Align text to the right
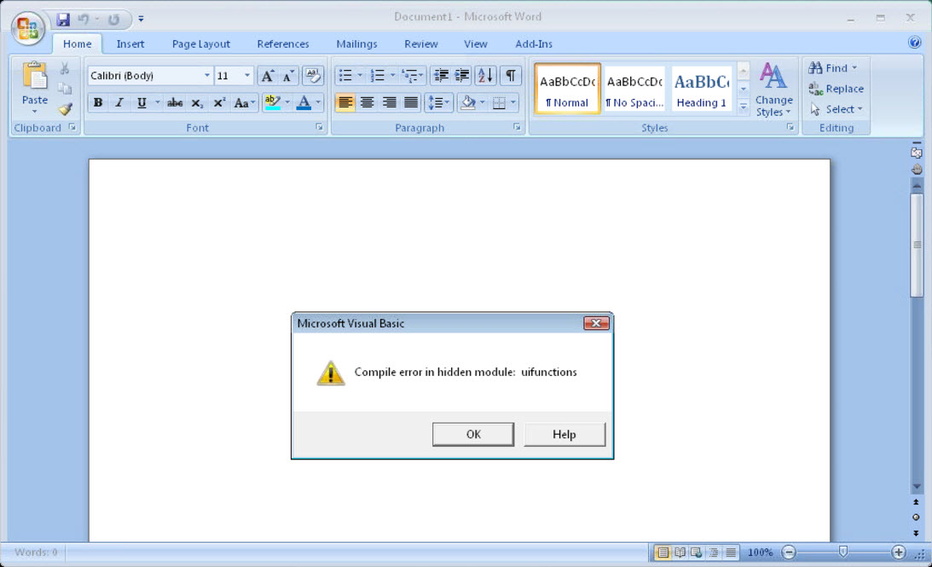Image resolution: width=932 pixels, height=567 pixels. click(390, 103)
